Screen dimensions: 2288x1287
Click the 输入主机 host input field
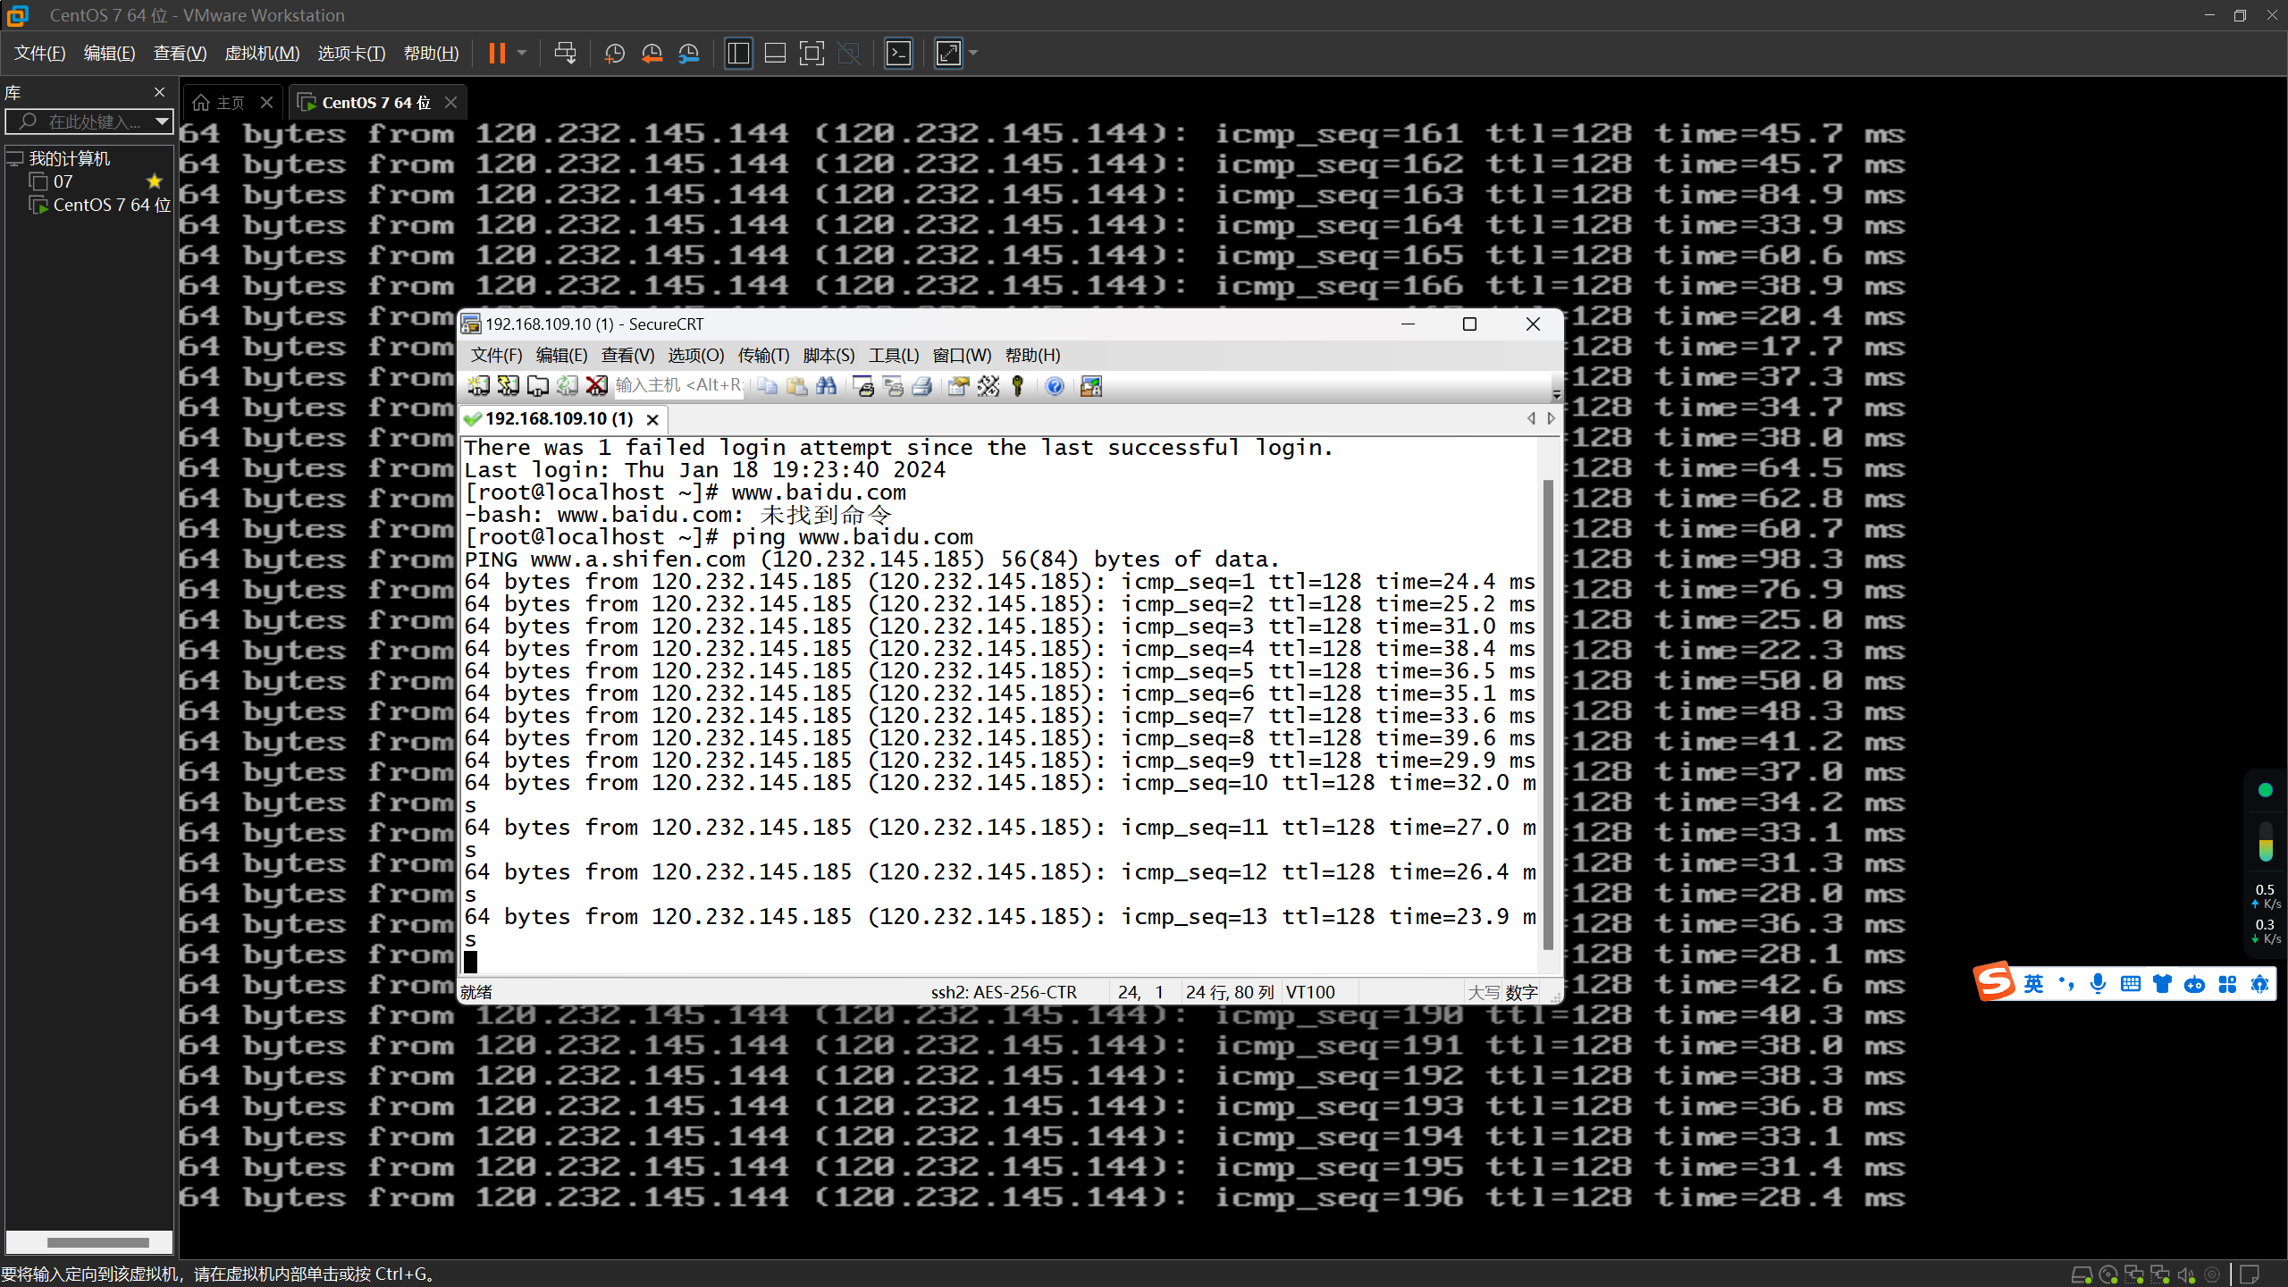(678, 385)
